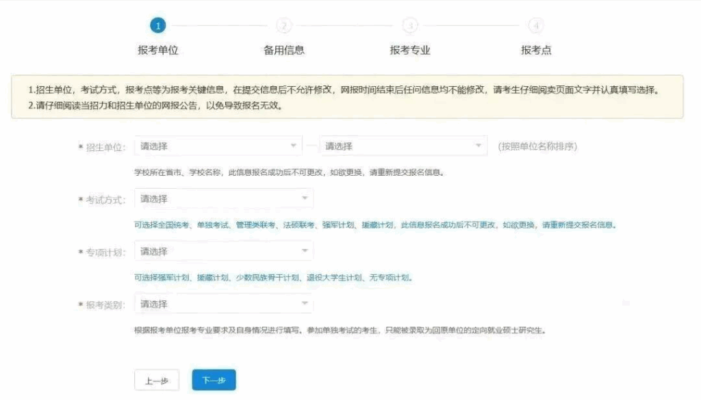Click the 报考类别 field label
This screenshot has height=400, width=701.
click(x=106, y=304)
